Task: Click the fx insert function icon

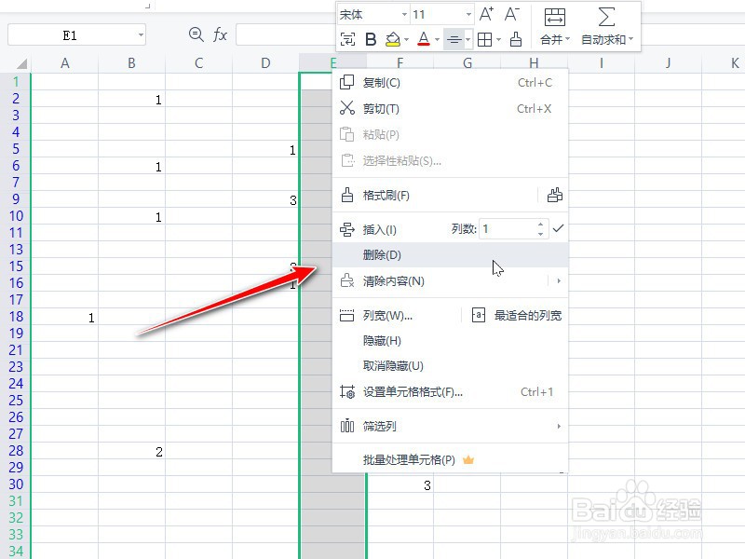Action: coord(220,34)
